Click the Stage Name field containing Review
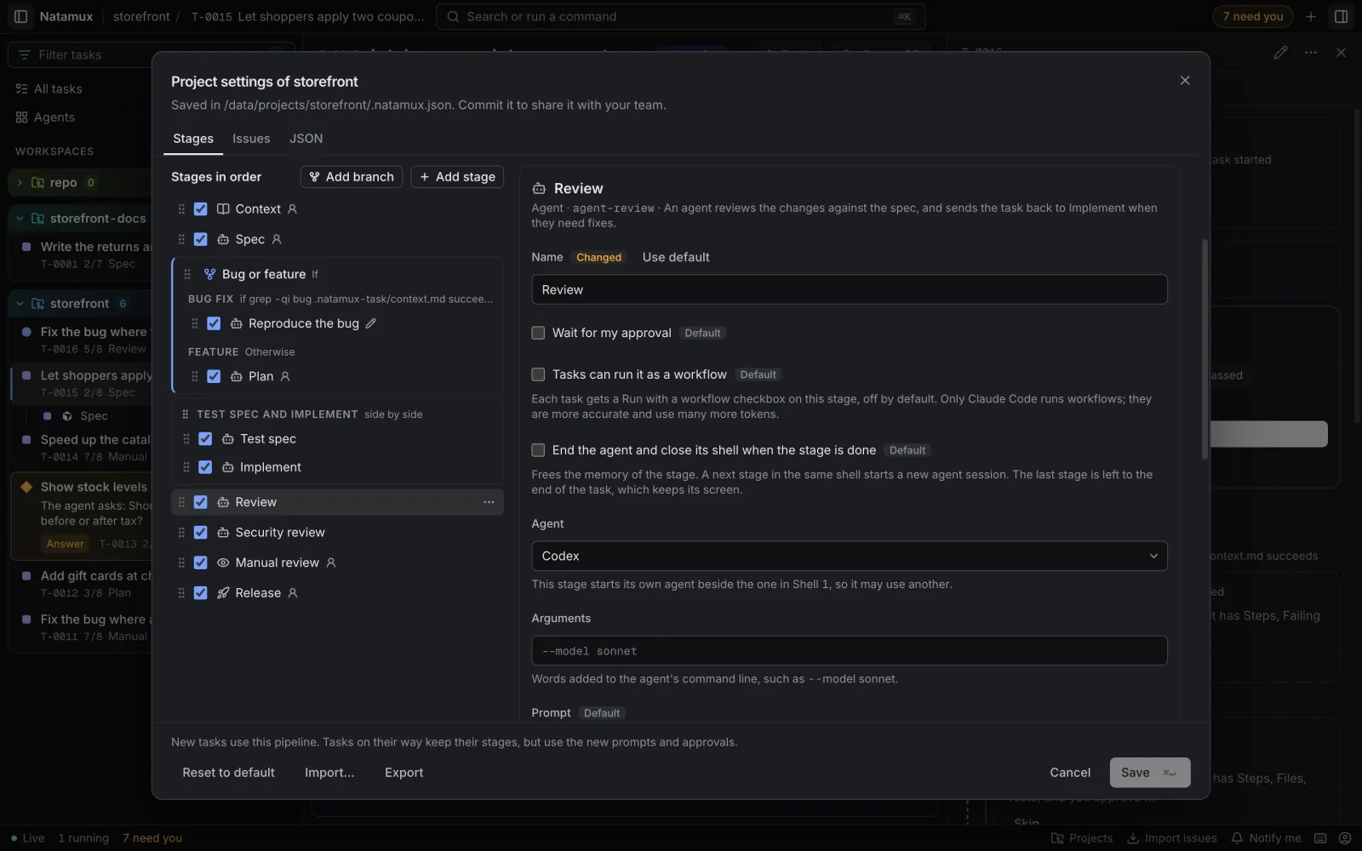Image resolution: width=1362 pixels, height=851 pixels. pos(850,289)
